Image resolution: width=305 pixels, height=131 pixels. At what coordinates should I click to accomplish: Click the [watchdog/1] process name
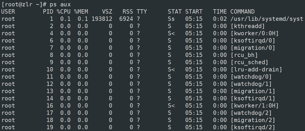tap(251, 84)
